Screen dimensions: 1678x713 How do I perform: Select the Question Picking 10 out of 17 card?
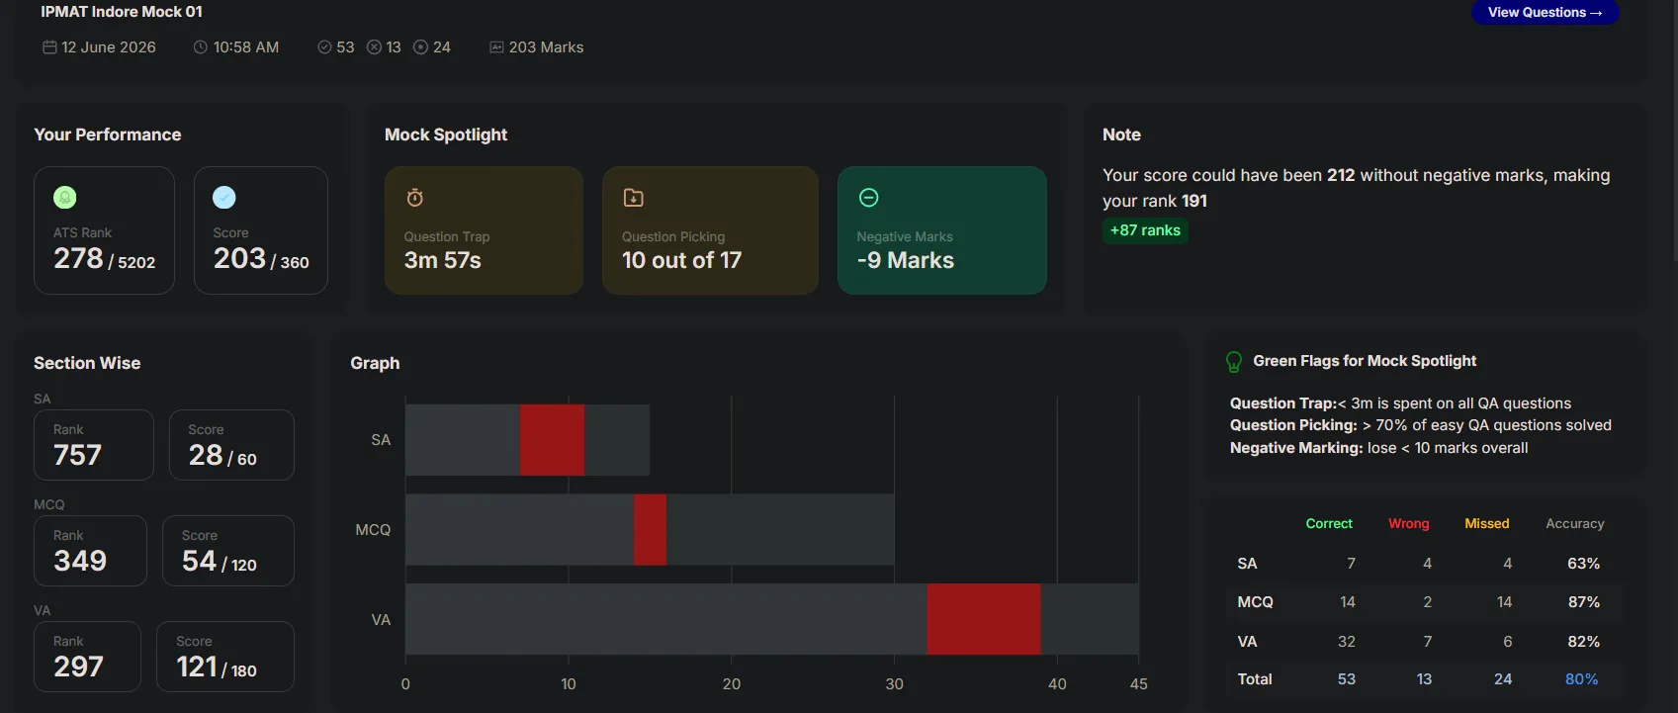point(710,230)
